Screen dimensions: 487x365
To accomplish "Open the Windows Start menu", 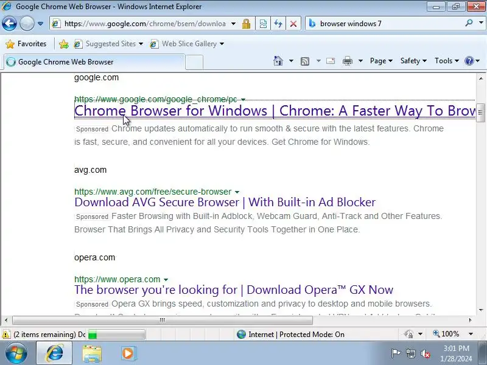I will [16, 353].
